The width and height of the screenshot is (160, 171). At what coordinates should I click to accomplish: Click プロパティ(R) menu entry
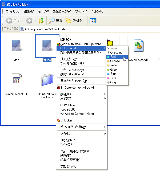[x=82, y=166]
